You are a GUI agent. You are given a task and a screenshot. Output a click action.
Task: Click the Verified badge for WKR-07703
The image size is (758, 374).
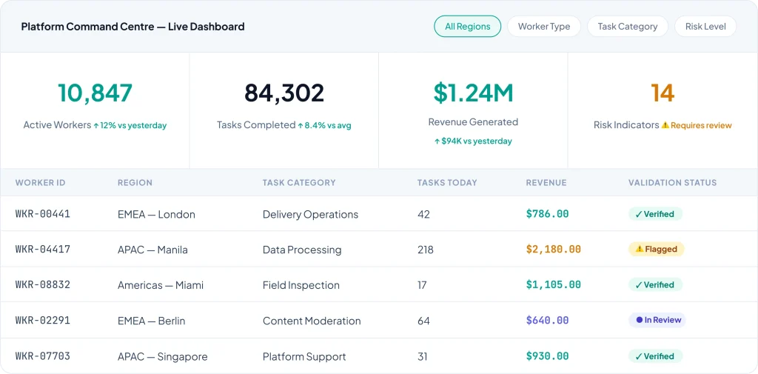point(654,356)
